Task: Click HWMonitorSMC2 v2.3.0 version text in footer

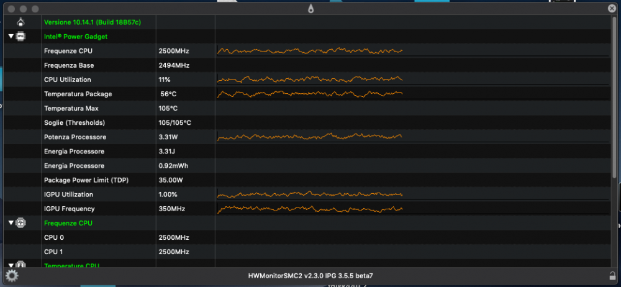Action: pos(310,275)
